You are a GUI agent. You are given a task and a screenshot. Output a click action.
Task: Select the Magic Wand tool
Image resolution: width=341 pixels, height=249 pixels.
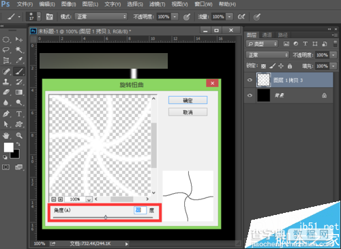click(x=19, y=50)
